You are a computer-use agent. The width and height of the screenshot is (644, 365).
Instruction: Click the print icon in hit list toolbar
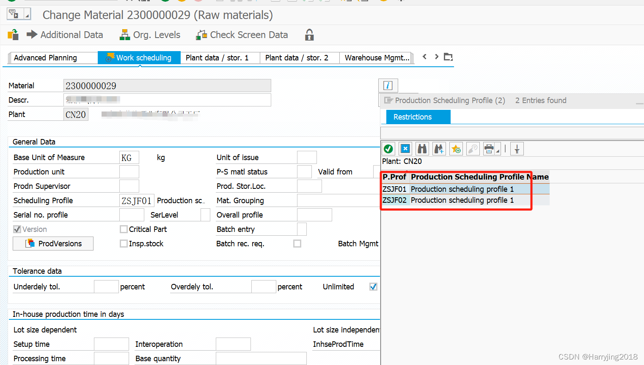click(x=489, y=149)
